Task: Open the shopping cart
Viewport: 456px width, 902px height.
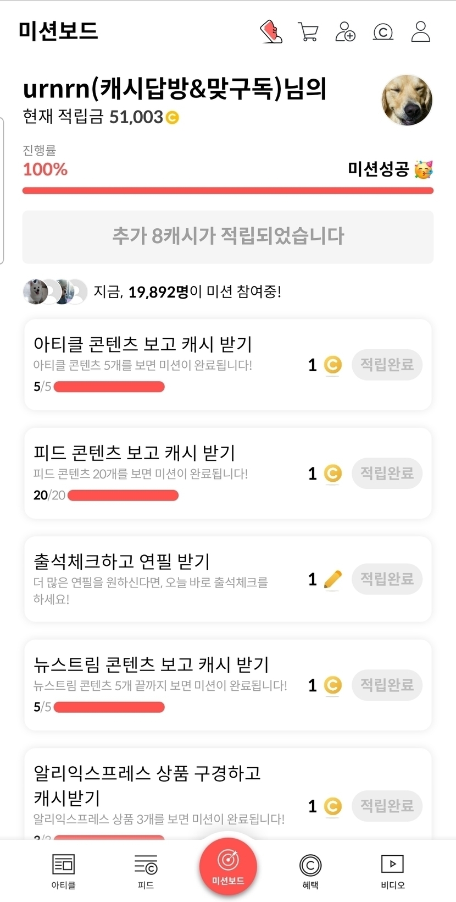Action: point(308,32)
